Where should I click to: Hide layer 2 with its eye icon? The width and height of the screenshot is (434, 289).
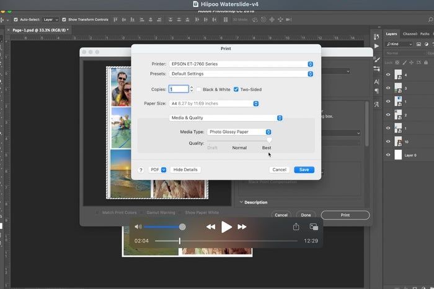[x=388, y=114]
